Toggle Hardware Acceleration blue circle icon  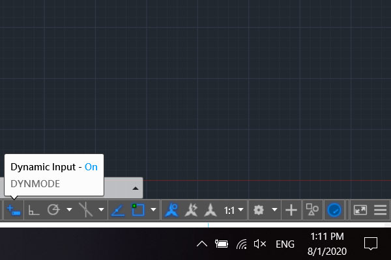point(334,210)
